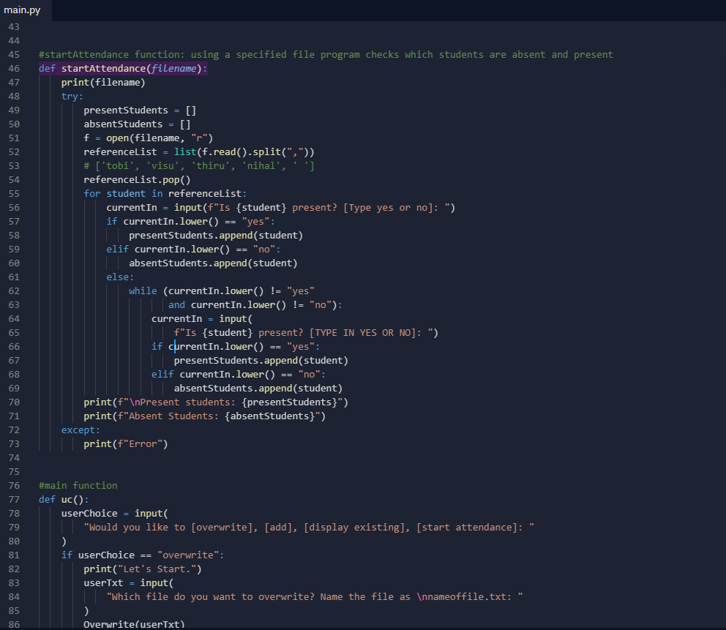Screen dimensions: 726x630
Task: Click the 'Would you like to [overwrite]' string
Action: 309,528
